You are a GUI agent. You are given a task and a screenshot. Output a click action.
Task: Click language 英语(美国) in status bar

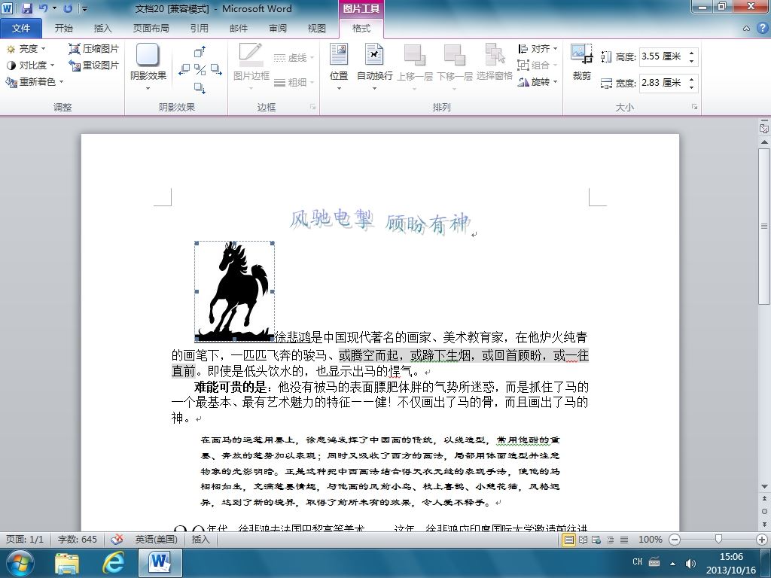coord(156,539)
